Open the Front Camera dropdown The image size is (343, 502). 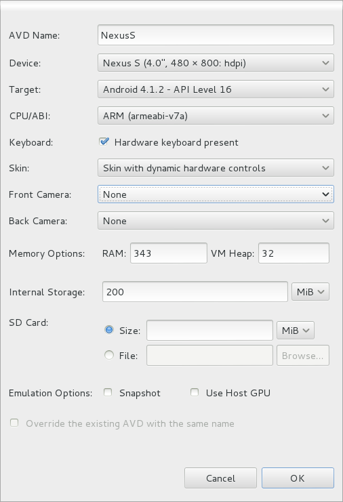click(x=216, y=194)
